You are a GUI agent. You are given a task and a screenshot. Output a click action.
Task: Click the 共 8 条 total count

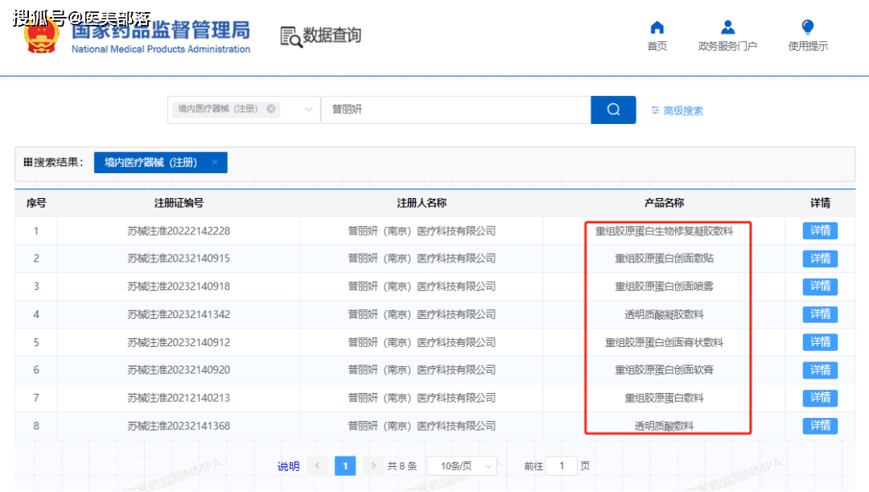pyautogui.click(x=402, y=466)
